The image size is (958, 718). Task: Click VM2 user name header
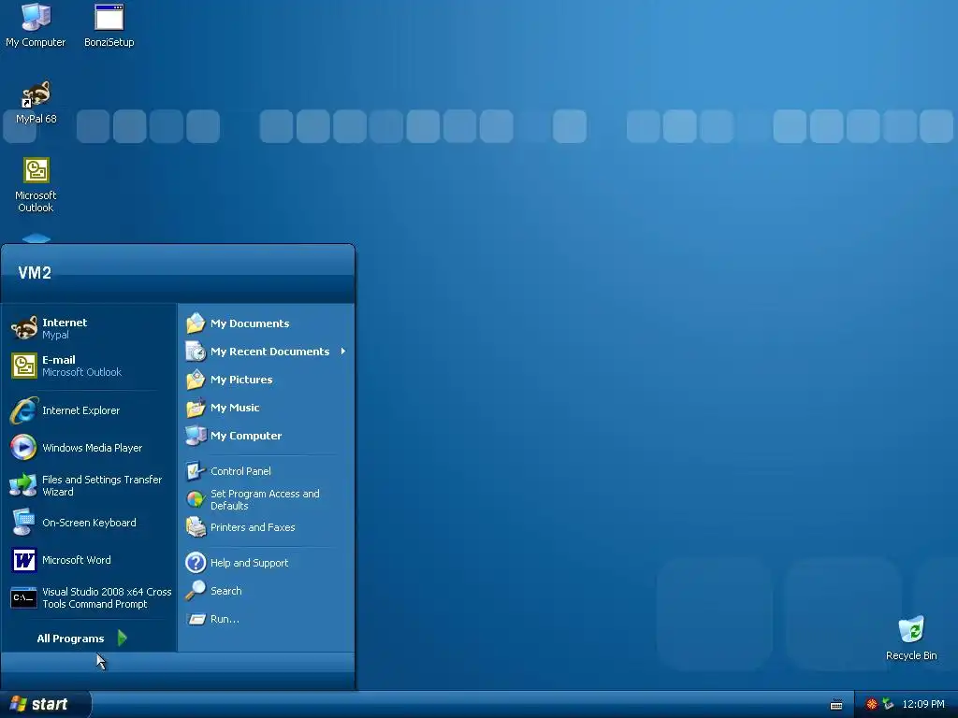[x=35, y=272]
